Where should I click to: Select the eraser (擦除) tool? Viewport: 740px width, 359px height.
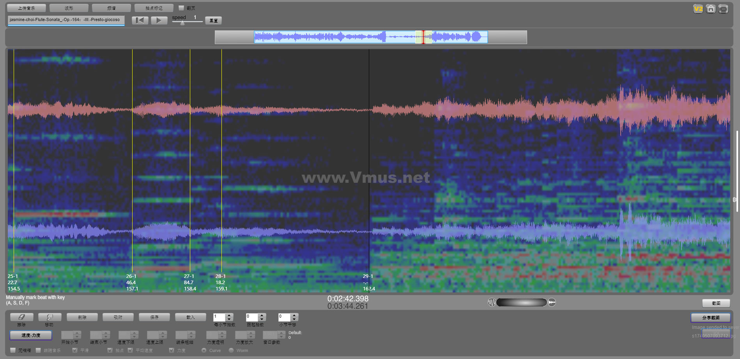[x=21, y=317]
